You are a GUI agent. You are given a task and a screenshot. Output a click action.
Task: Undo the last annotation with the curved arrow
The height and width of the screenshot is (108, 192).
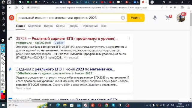point(3,71)
